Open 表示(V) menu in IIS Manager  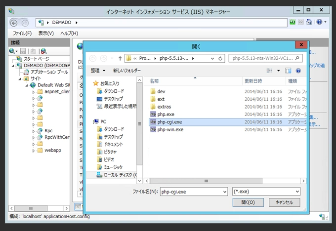(x=46, y=34)
